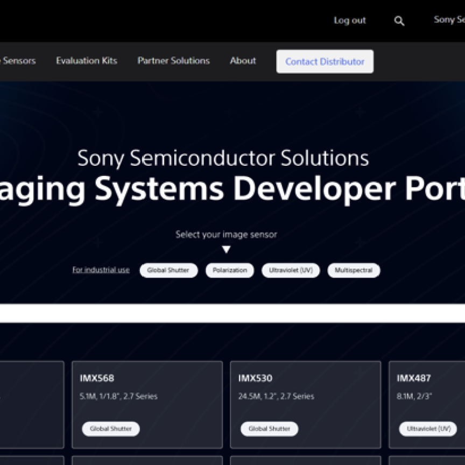Screen dimensions: 465x465
Task: Click Global Shutter tag on IMX568 card
Action: coord(111,429)
